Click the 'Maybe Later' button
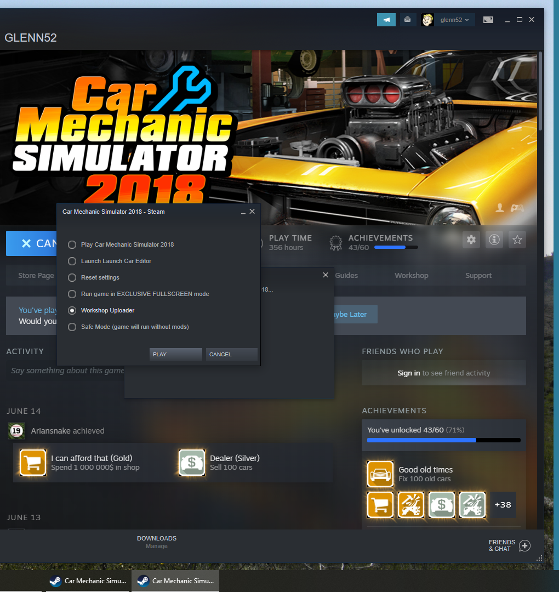 pyautogui.click(x=356, y=314)
